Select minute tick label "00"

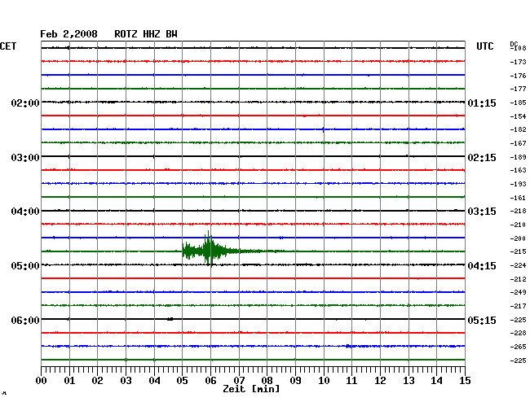(42, 381)
